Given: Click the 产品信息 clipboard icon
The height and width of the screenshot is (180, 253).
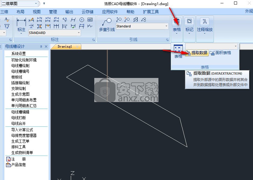Looking at the screenshot, I should point(8,165).
